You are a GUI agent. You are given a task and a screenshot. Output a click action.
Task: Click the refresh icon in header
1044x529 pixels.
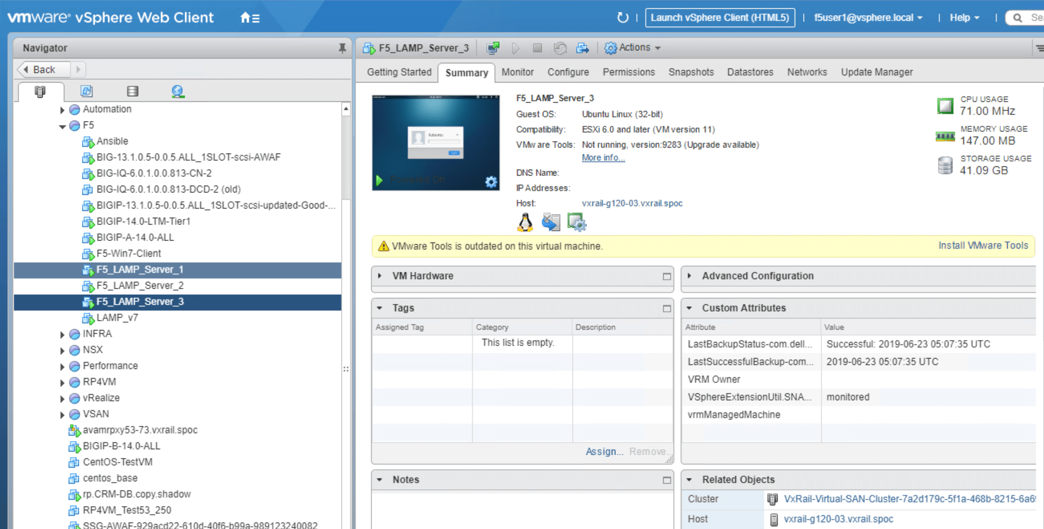[622, 18]
